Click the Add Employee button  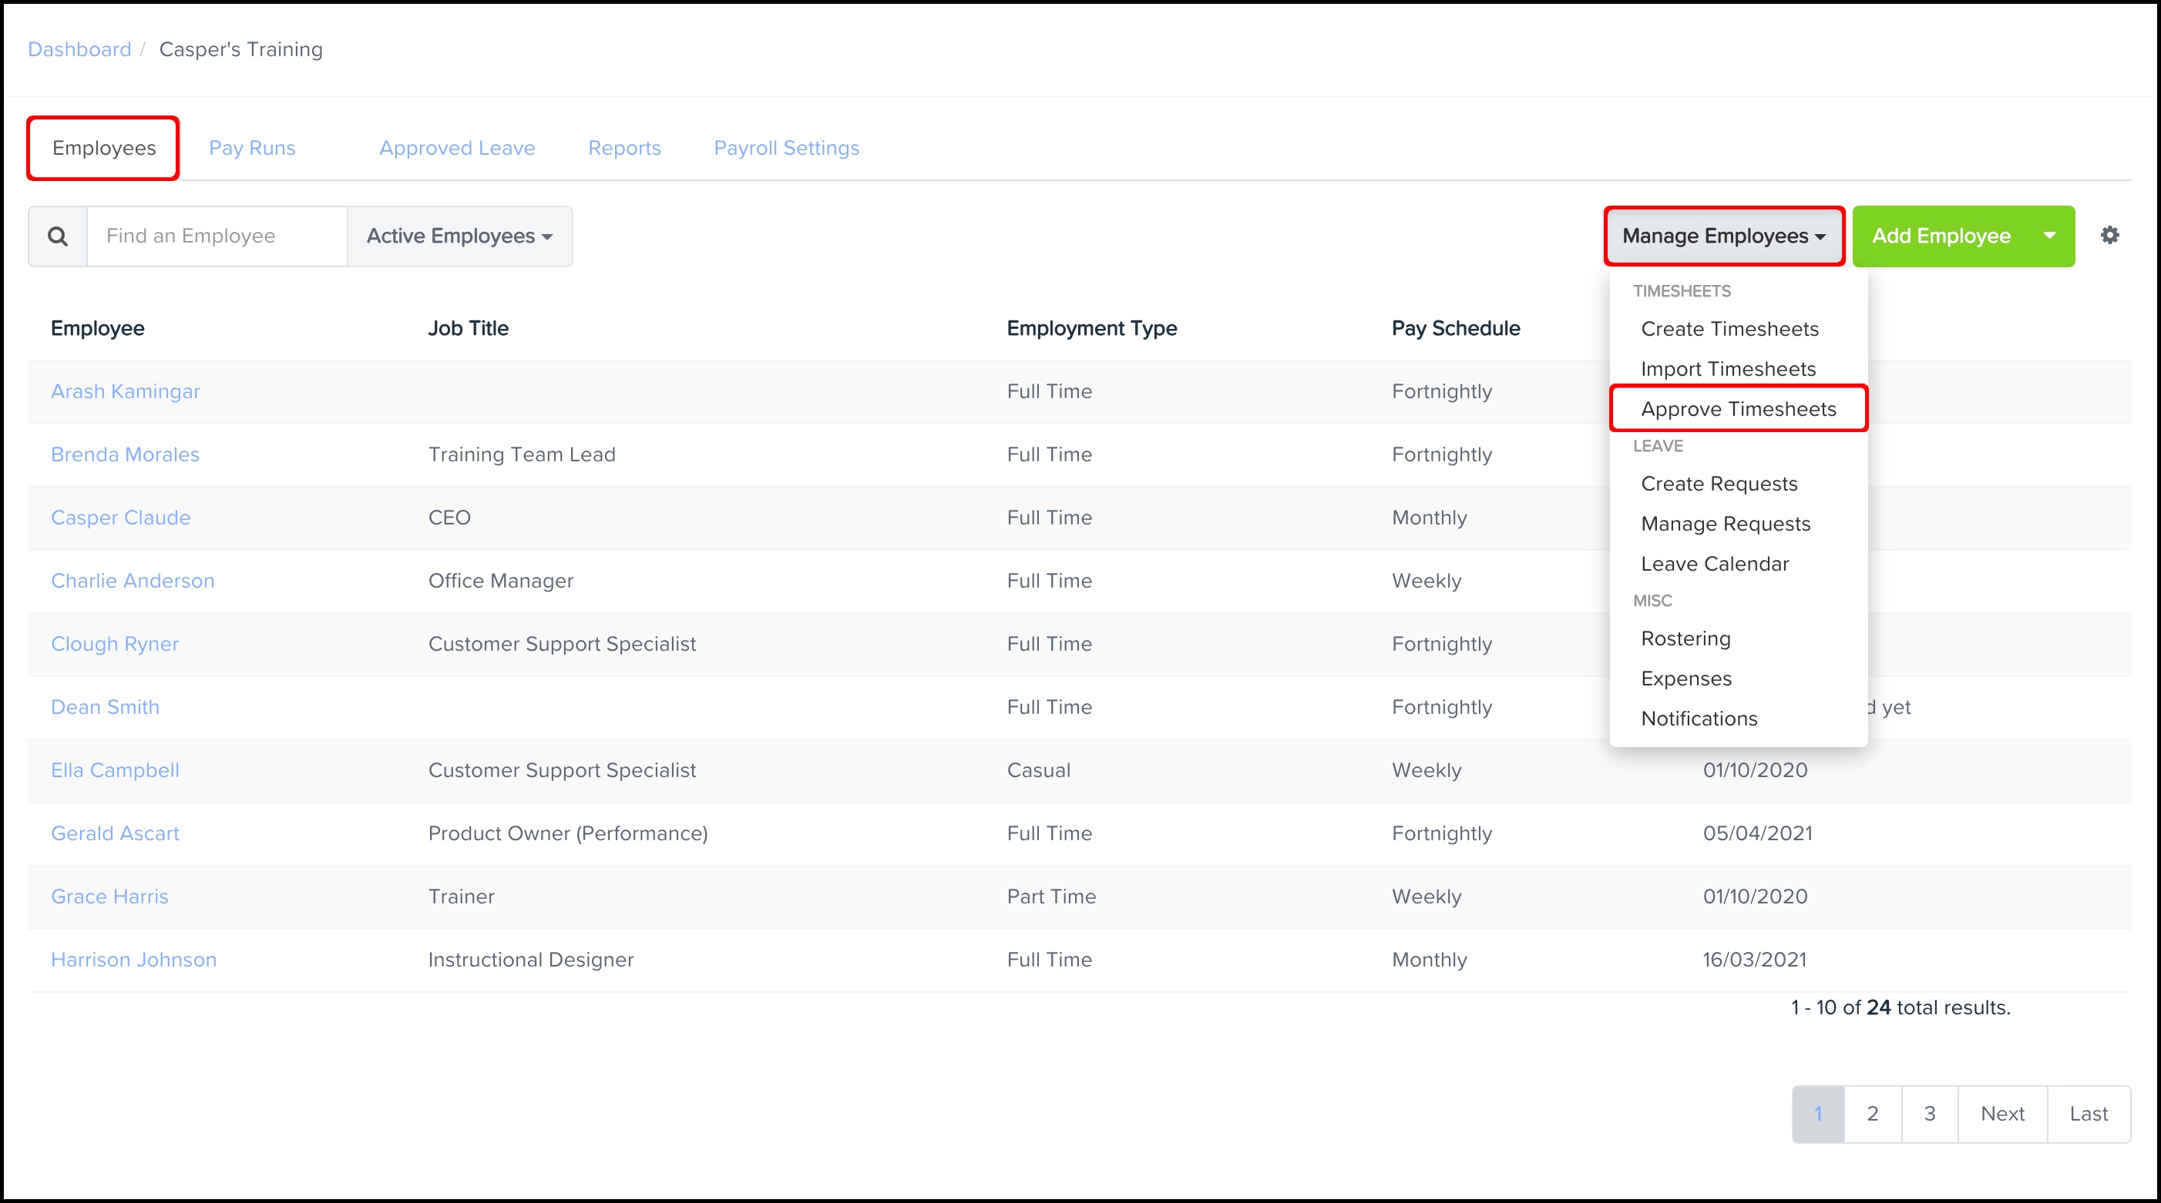[1941, 236]
